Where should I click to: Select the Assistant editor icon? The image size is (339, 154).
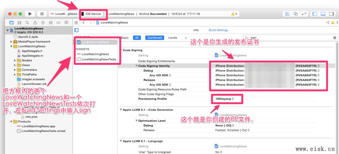(x=296, y=14)
